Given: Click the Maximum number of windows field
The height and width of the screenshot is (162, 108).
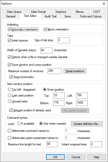Looking at the screenshot, I should click(x=55, y=71).
